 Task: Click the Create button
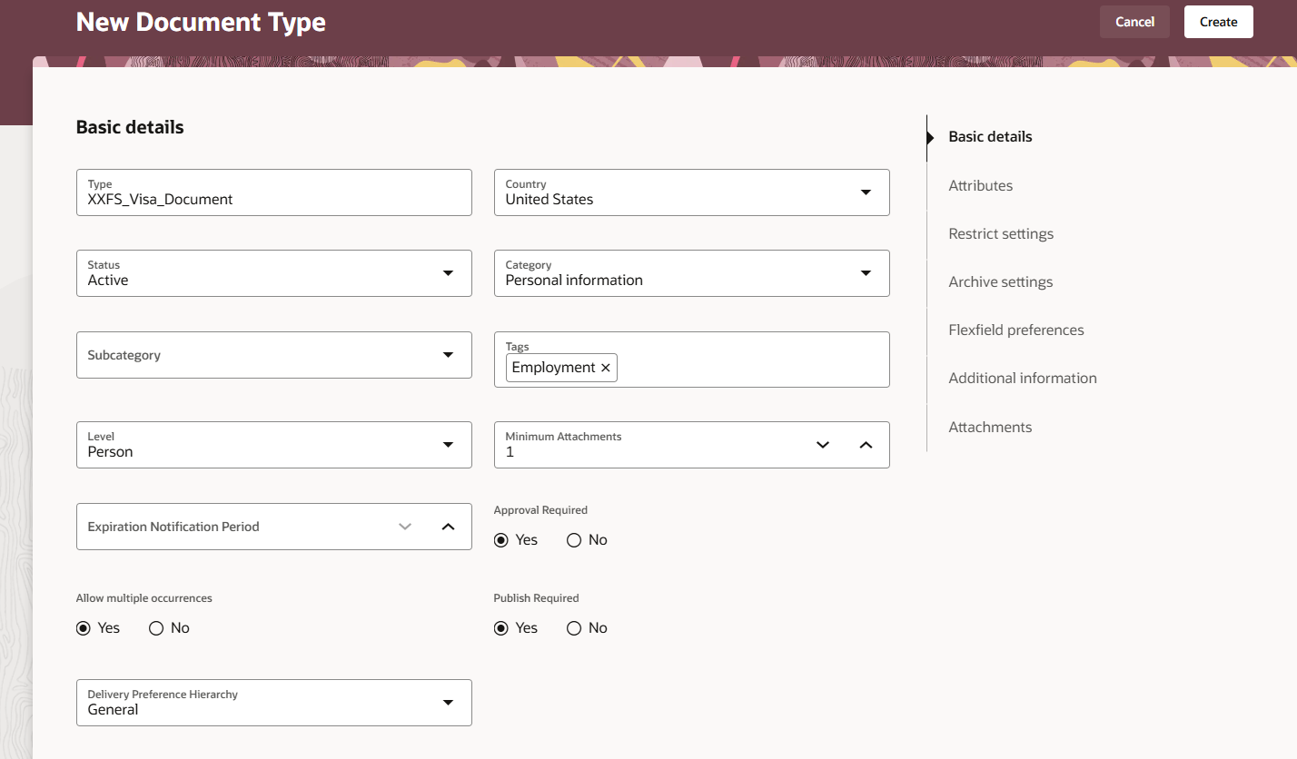tap(1218, 22)
